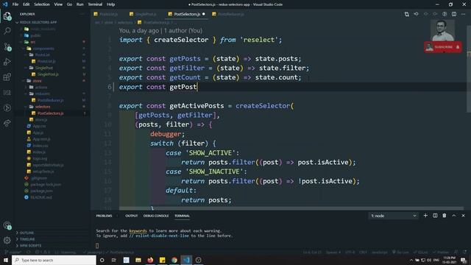471x265 pixels.
Task: Click the presenter webcam thumbnail
Action: point(442,30)
